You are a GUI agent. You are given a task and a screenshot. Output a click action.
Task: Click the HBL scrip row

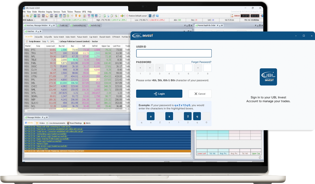coord(77,83)
